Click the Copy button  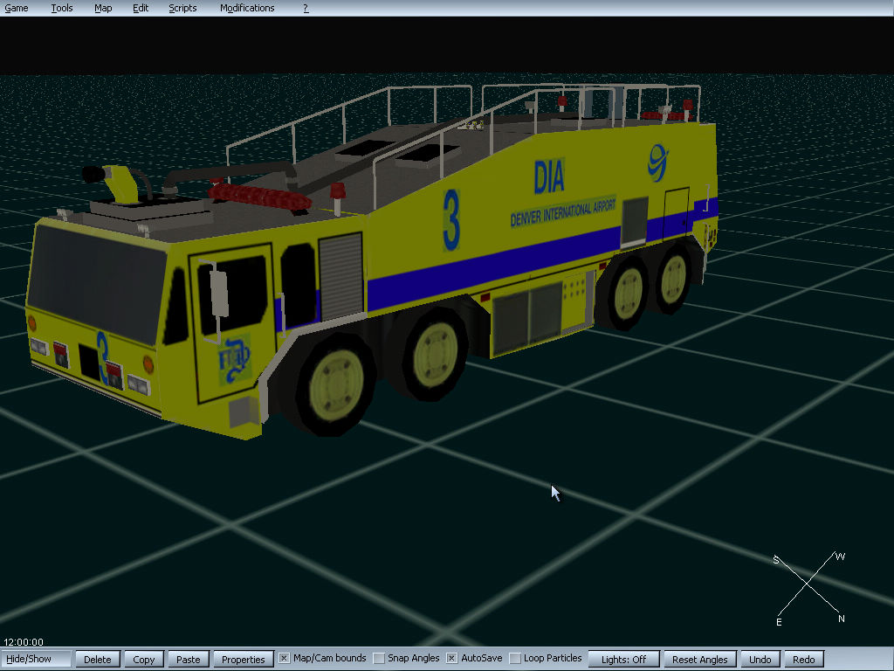click(x=144, y=659)
